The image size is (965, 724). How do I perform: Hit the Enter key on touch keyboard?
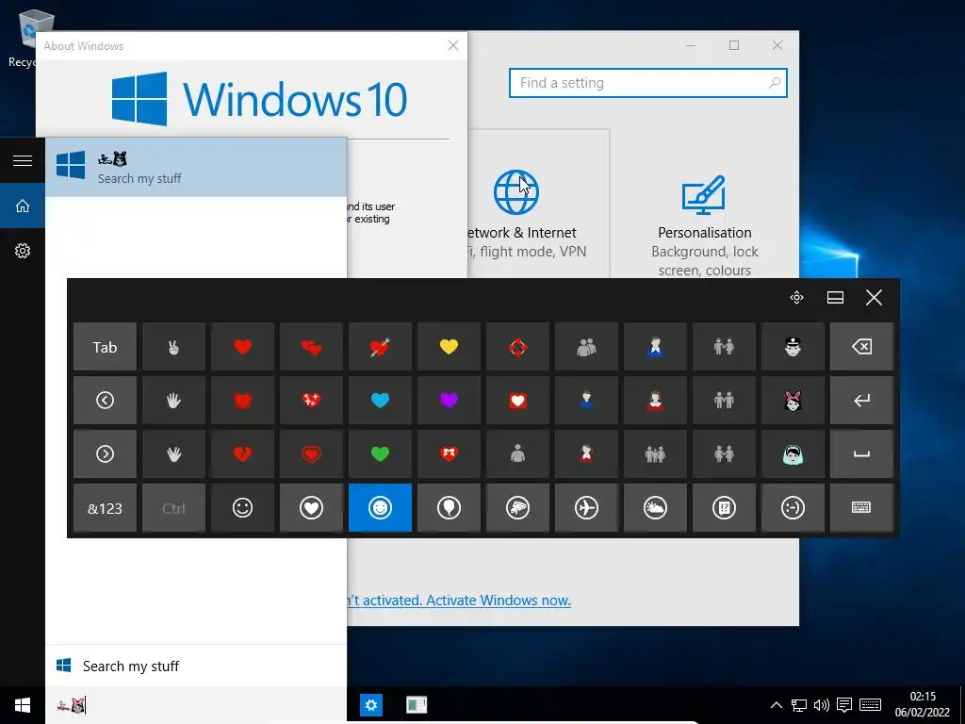pos(861,401)
